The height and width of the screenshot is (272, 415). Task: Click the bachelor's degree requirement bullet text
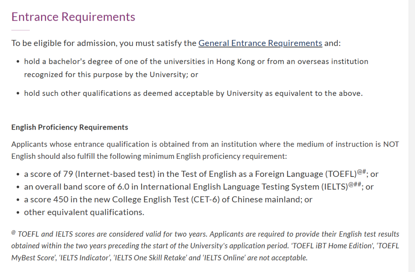tap(196, 61)
